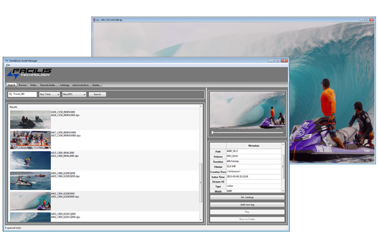The width and height of the screenshot is (378, 236).
Task: Switch to the Browse tab
Action: pyautogui.click(x=23, y=85)
